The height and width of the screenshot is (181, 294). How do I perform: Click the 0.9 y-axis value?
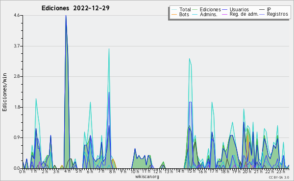[17, 138]
